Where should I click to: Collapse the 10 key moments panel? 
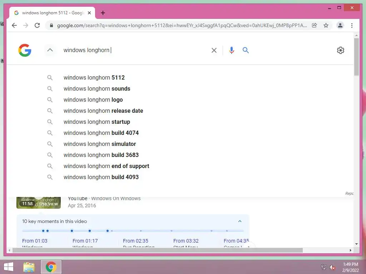[240, 221]
